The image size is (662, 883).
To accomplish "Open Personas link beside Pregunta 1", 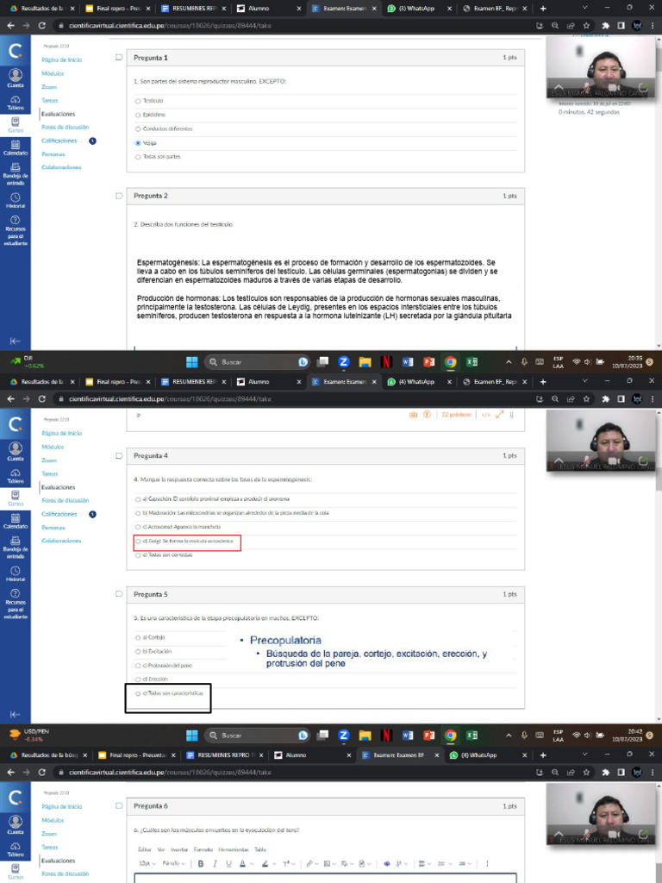I will pyautogui.click(x=53, y=154).
